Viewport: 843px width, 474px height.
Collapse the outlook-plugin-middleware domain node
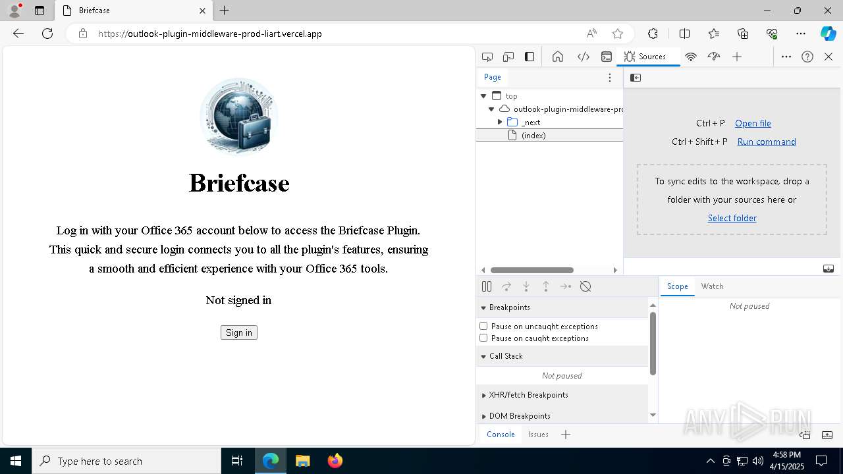(491, 109)
